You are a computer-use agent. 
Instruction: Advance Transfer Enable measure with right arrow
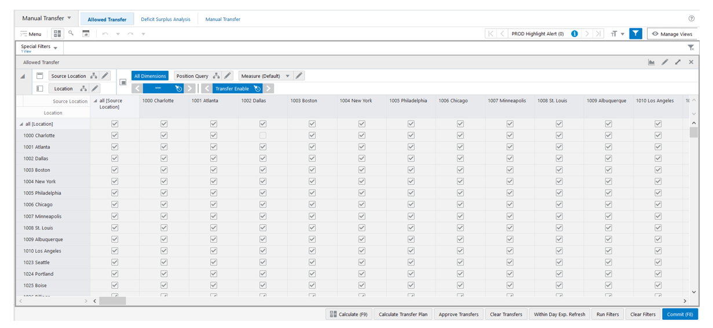click(x=268, y=89)
